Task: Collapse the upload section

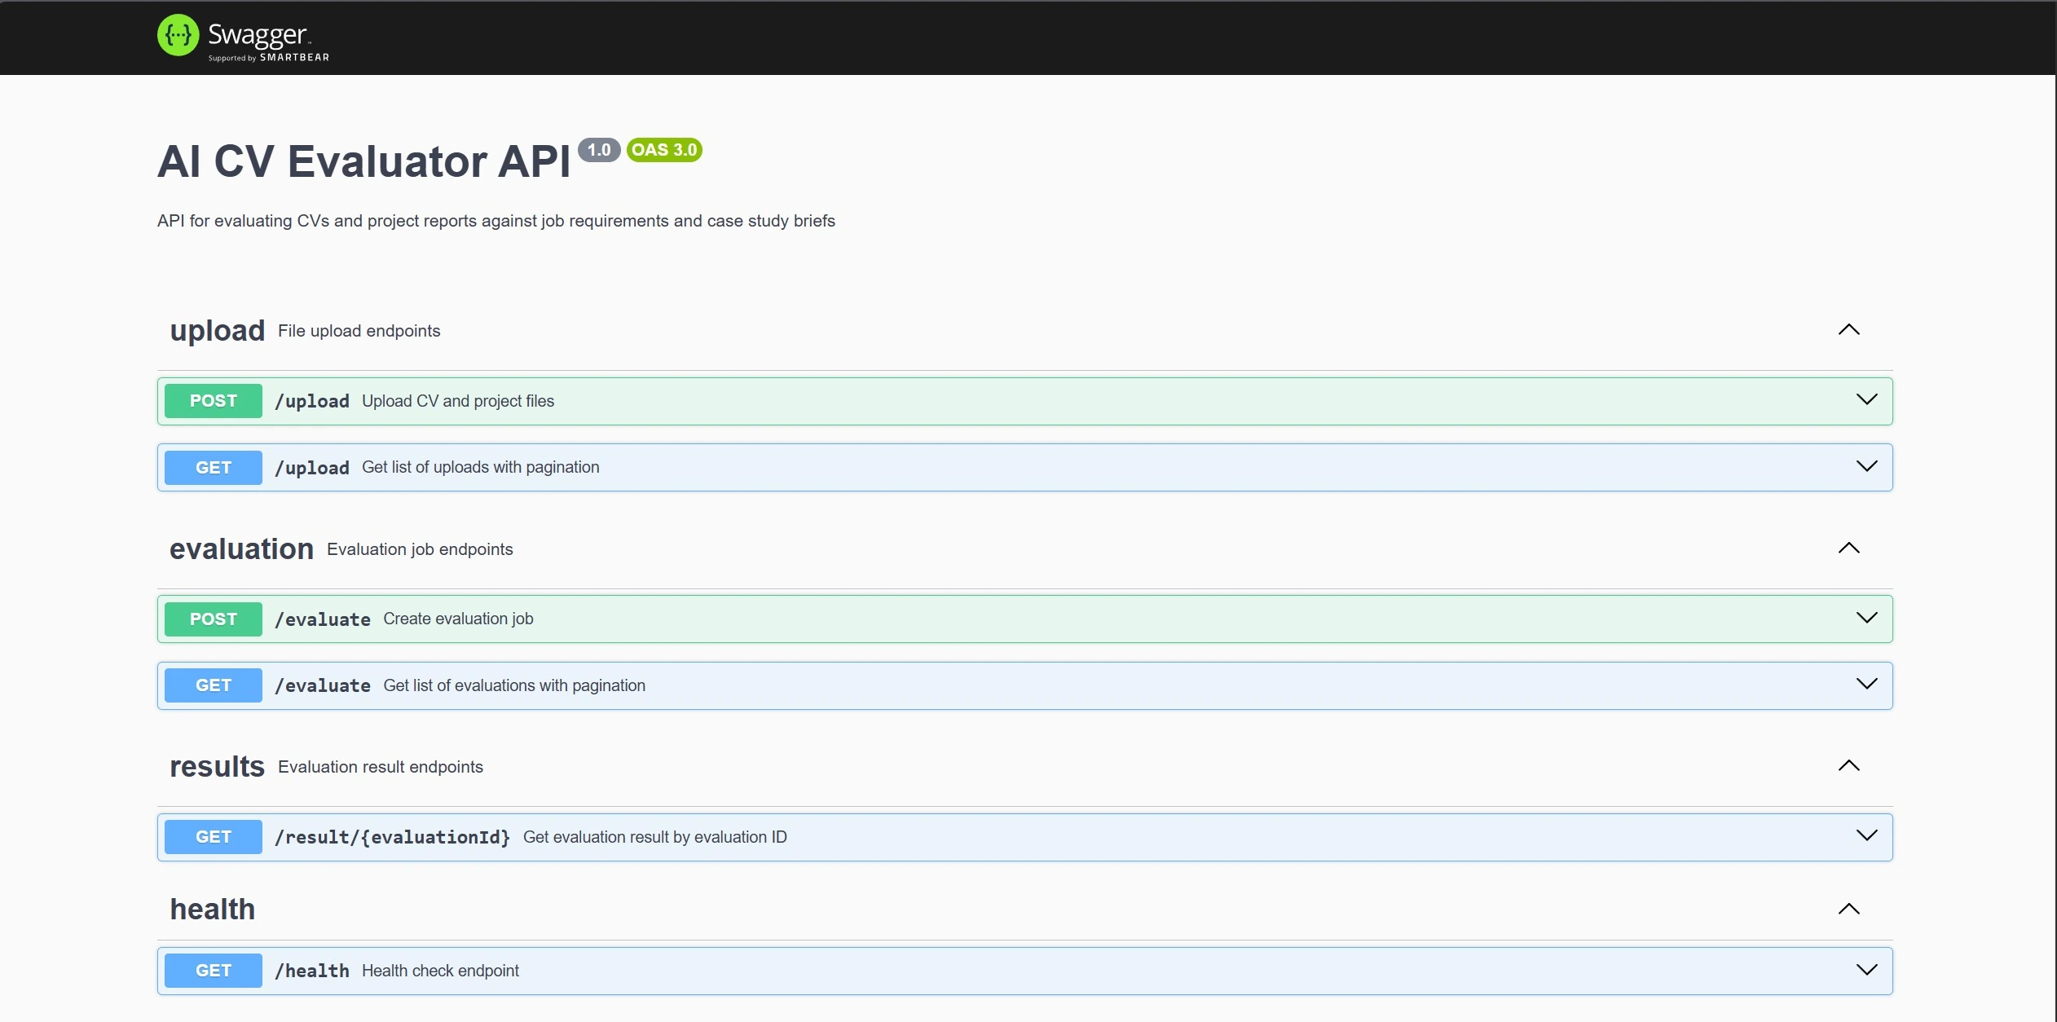Action: [1848, 330]
